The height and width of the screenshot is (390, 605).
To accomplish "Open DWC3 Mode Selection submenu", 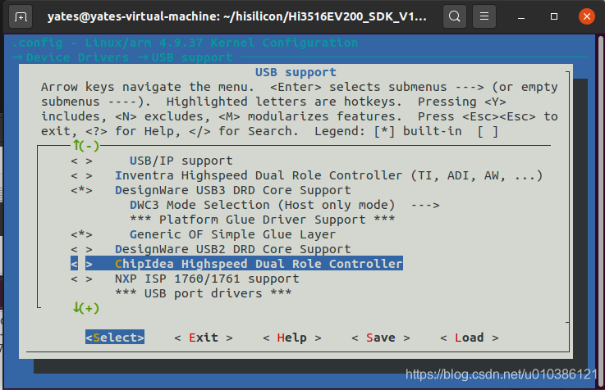I will click(x=285, y=205).
